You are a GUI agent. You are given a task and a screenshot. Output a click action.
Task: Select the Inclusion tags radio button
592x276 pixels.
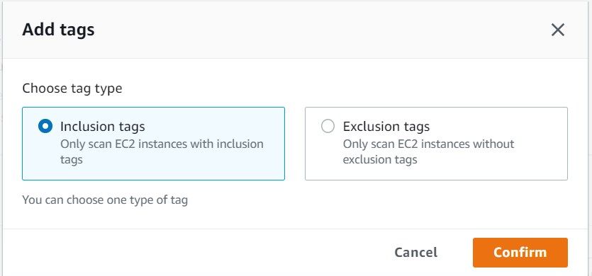(45, 126)
